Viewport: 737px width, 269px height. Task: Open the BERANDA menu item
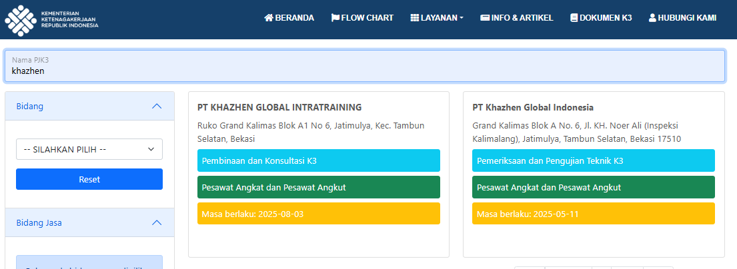[289, 18]
